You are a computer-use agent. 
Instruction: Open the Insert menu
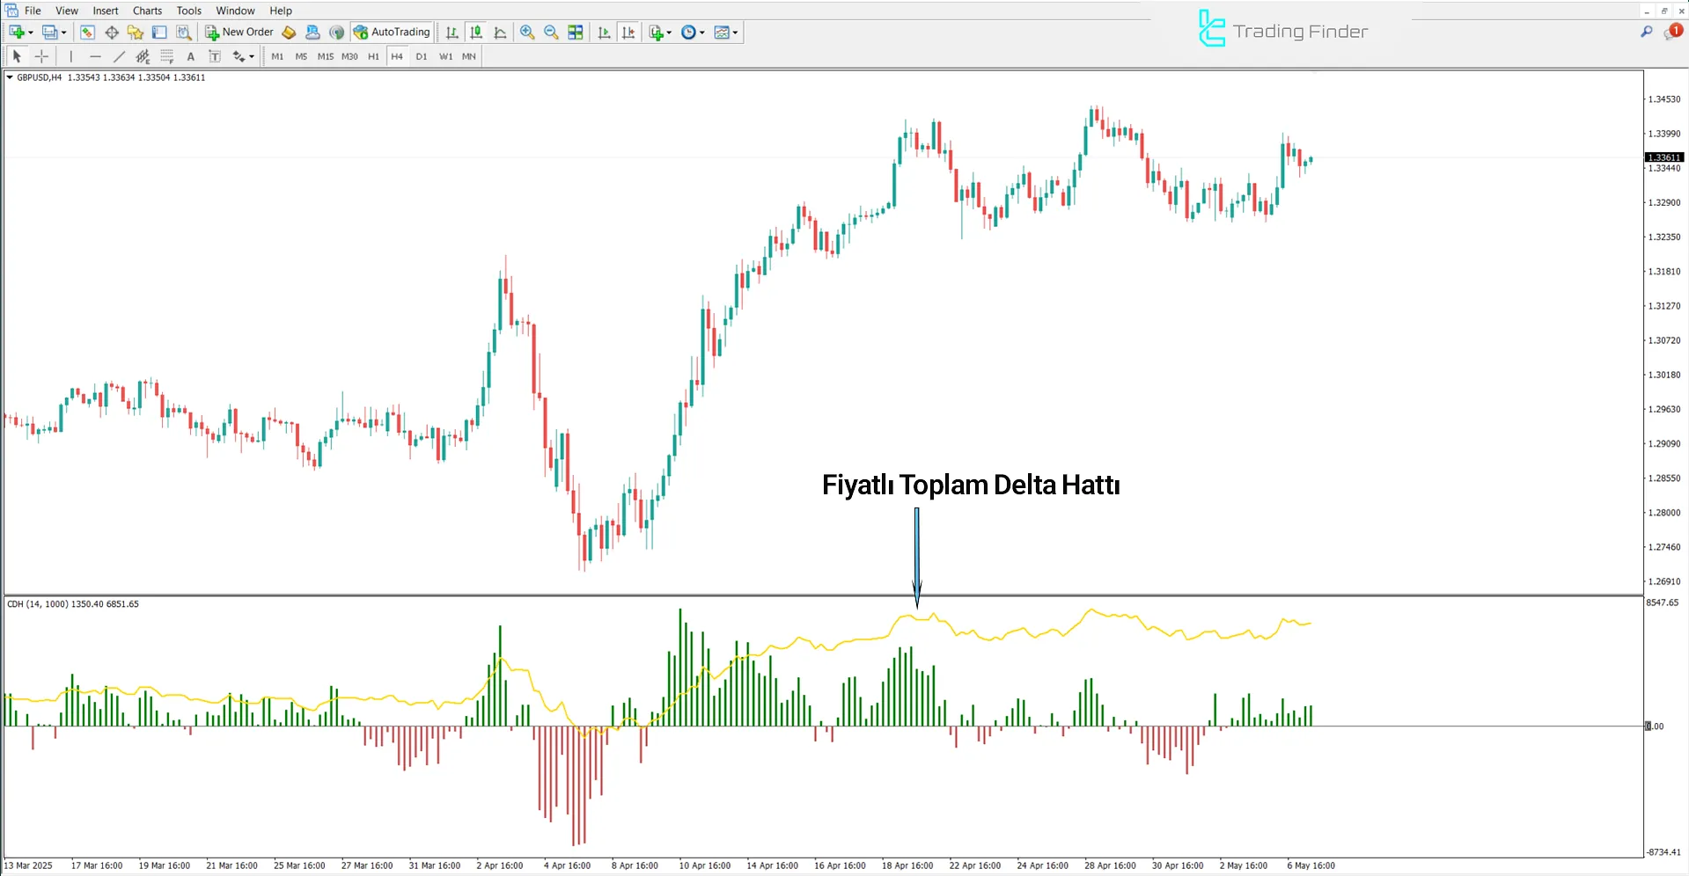click(x=106, y=11)
